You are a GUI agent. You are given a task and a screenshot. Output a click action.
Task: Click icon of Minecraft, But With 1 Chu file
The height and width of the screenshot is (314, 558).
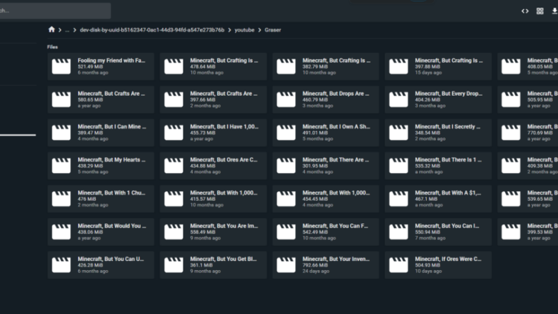[x=61, y=199]
